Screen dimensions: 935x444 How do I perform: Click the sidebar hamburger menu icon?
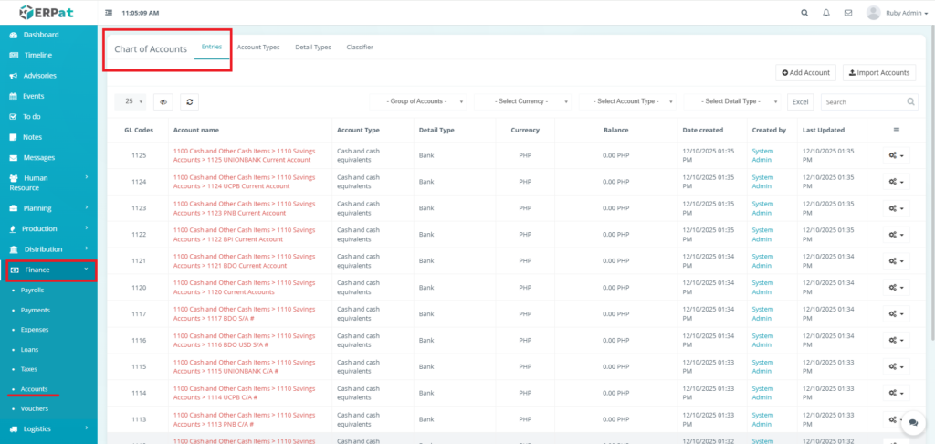[110, 13]
